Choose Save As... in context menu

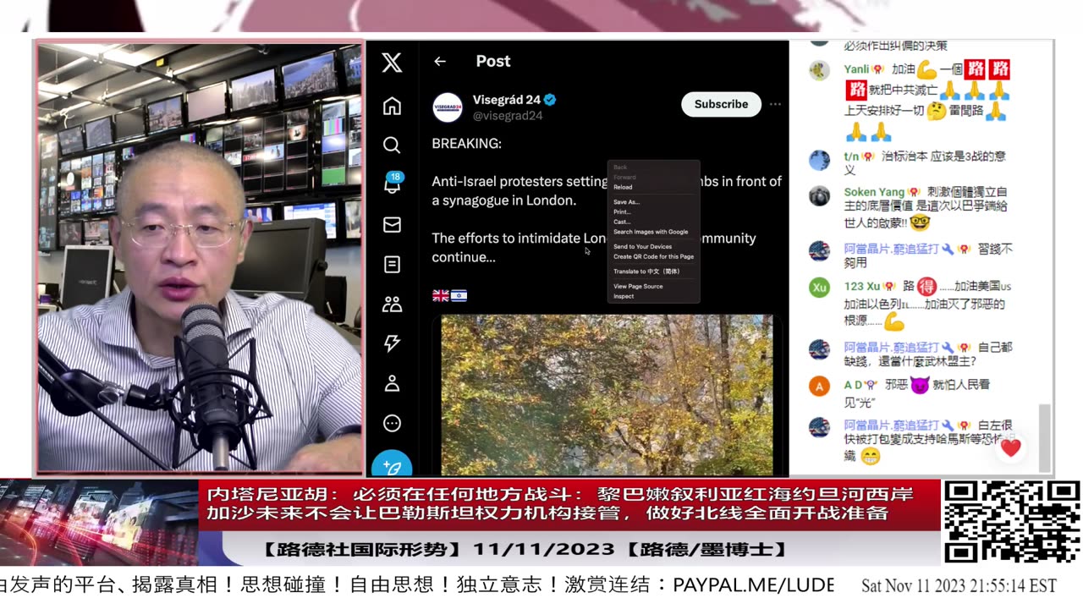coord(626,202)
